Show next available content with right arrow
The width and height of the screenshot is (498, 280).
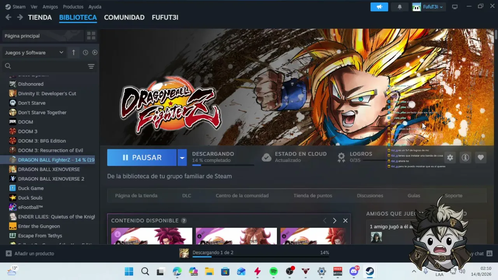[x=334, y=220]
